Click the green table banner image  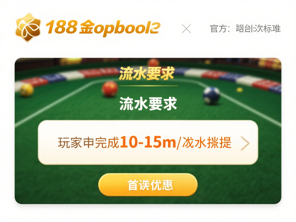[148, 131]
